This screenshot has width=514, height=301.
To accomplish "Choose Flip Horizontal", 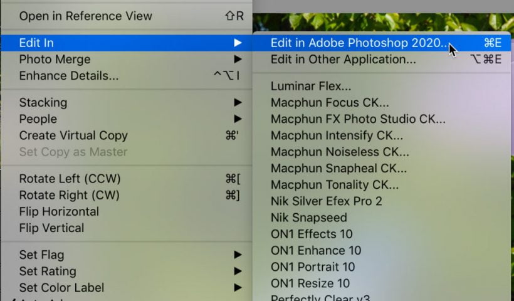I will [x=126, y=211].
